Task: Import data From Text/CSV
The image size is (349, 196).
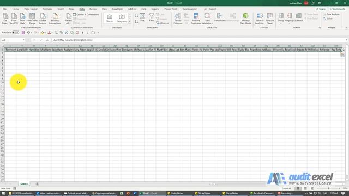Action: point(14,19)
